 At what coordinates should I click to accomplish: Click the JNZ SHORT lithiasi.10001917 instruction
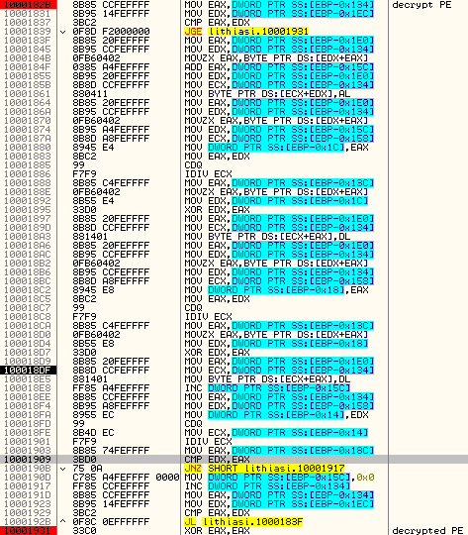click(264, 468)
